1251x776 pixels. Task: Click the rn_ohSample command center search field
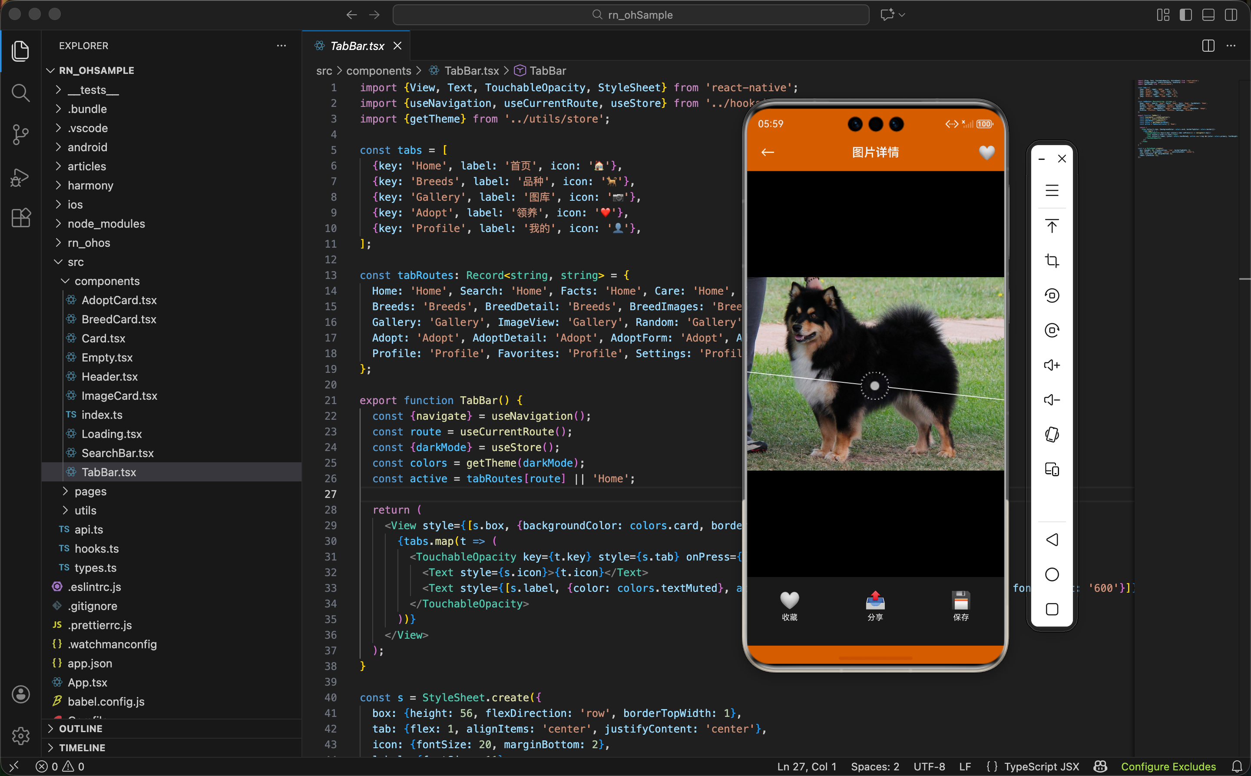click(631, 15)
